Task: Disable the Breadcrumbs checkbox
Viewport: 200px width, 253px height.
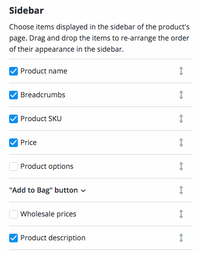Action: (x=13, y=95)
